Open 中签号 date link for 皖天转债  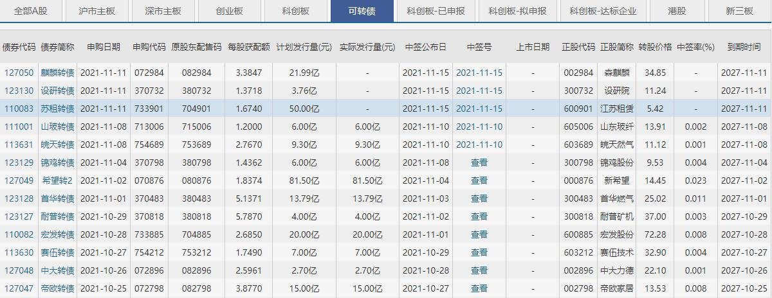point(479,145)
